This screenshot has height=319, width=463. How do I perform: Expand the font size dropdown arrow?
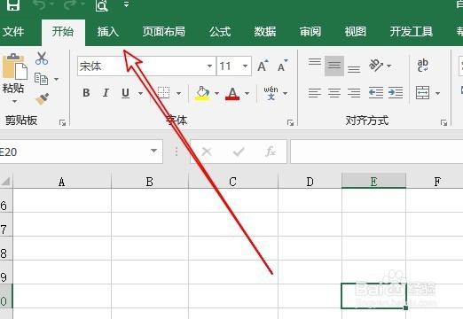(x=246, y=66)
